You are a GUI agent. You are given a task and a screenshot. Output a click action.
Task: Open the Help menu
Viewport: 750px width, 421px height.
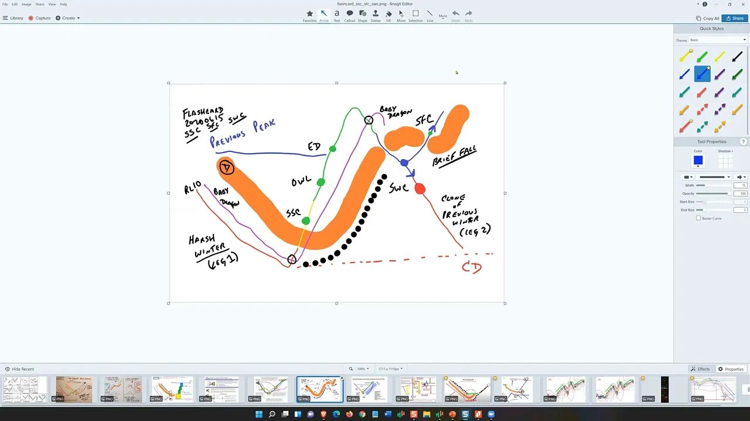click(63, 4)
